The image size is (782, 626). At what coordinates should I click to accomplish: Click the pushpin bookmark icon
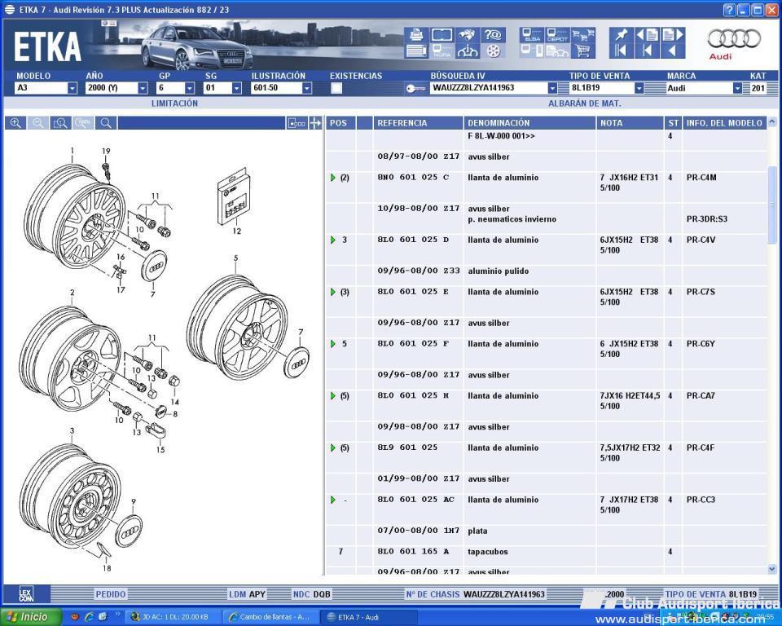(x=621, y=34)
